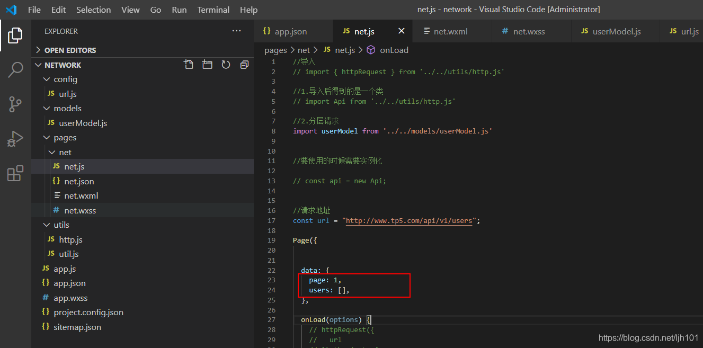Open the File menu

34,10
